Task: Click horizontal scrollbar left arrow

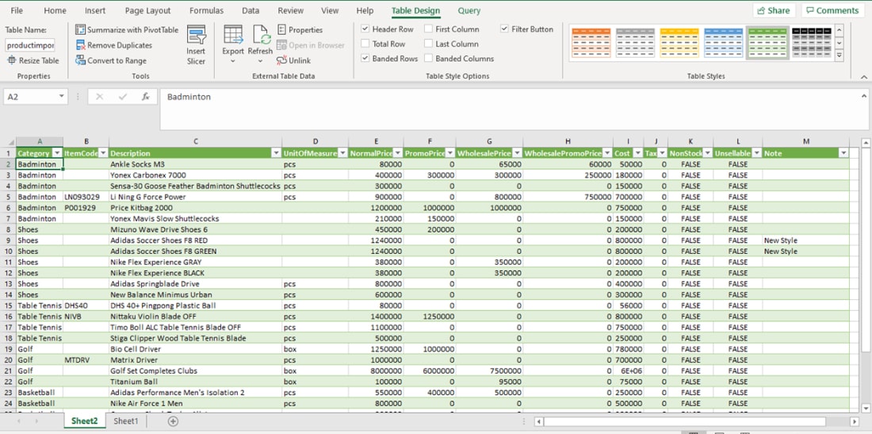Action: coord(538,422)
